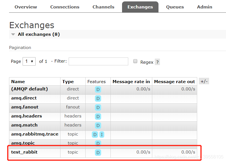226x162 pixels.
Task: Click the D badge for amq.fanout
Action: [x=98, y=108]
